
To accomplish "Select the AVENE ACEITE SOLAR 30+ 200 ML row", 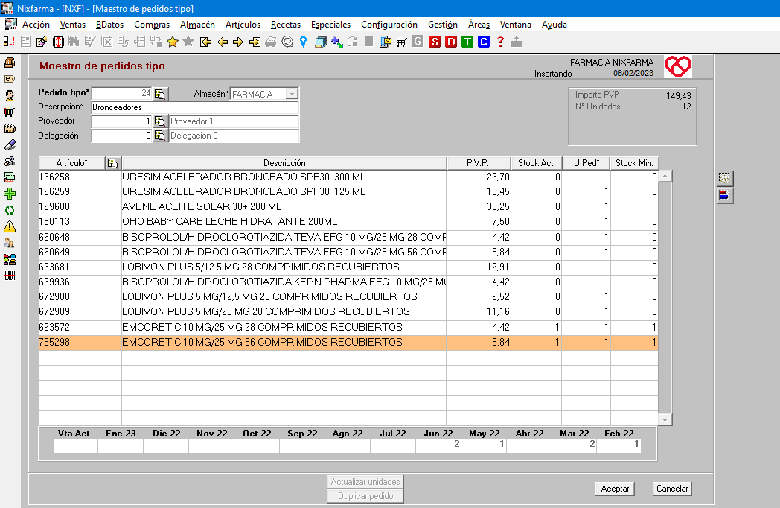I will [x=348, y=206].
